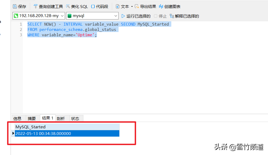
Task: Click the 查询创建工具 label
Action: click(51, 6)
